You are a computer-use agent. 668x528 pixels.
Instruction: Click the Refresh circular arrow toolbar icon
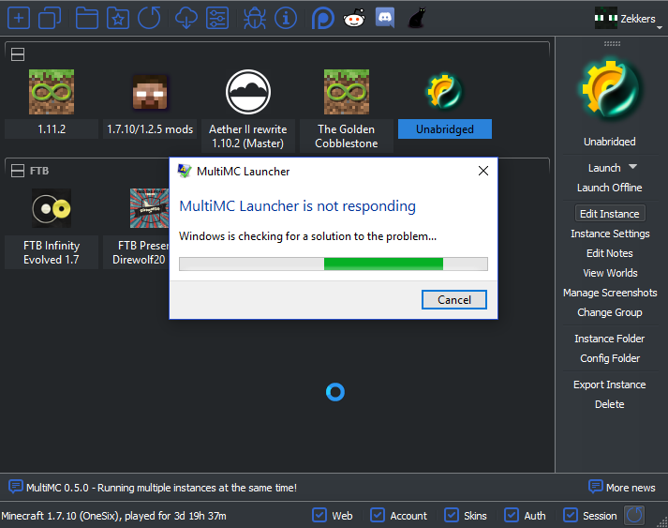[149, 19]
